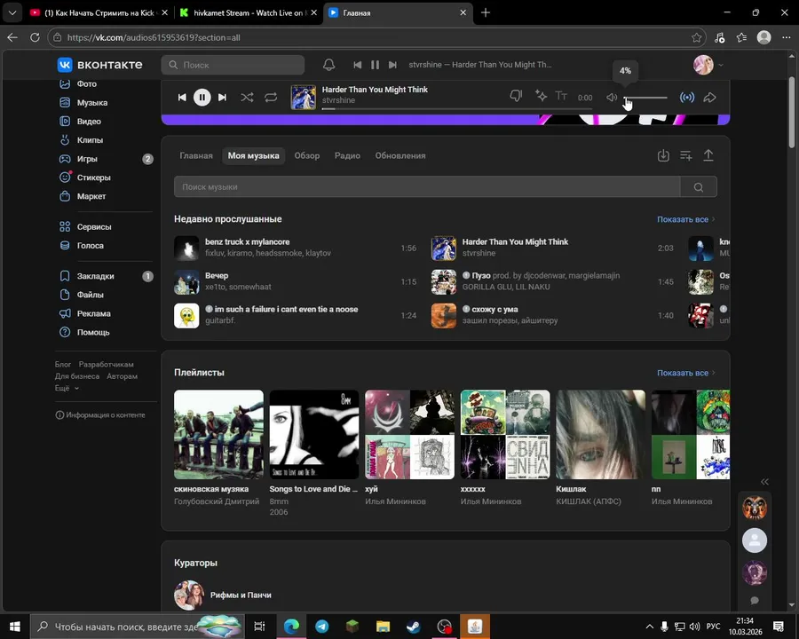Go to next track in player bar
799x639 pixels.
[222, 98]
